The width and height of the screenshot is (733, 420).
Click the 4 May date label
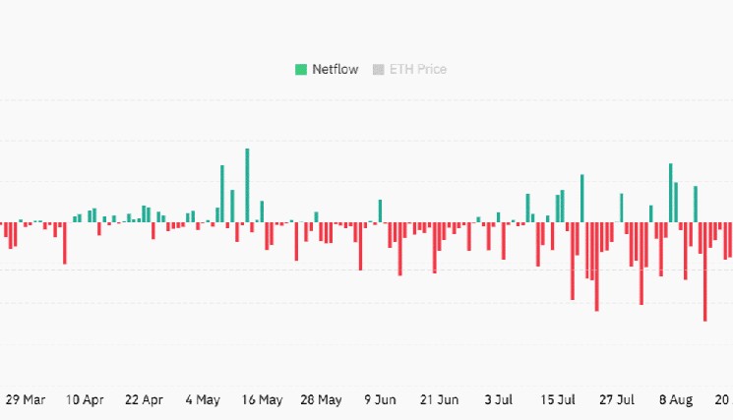pos(203,400)
